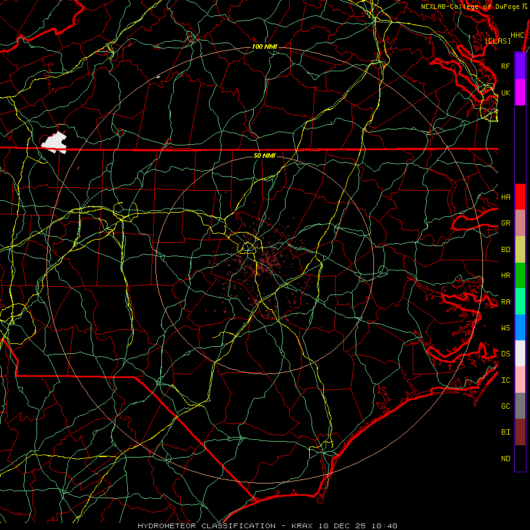Click the 100 NMI range ring label
Image resolution: width=530 pixels, height=530 pixels.
click(264, 47)
